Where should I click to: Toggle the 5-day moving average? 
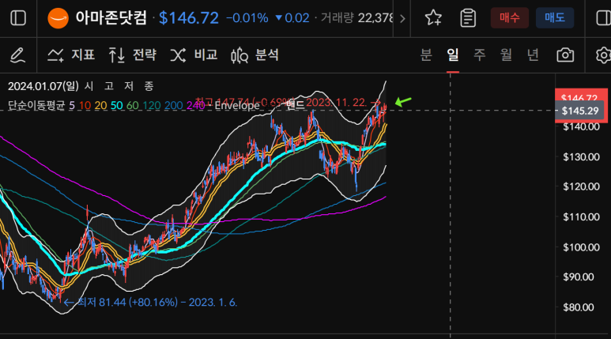click(x=72, y=105)
